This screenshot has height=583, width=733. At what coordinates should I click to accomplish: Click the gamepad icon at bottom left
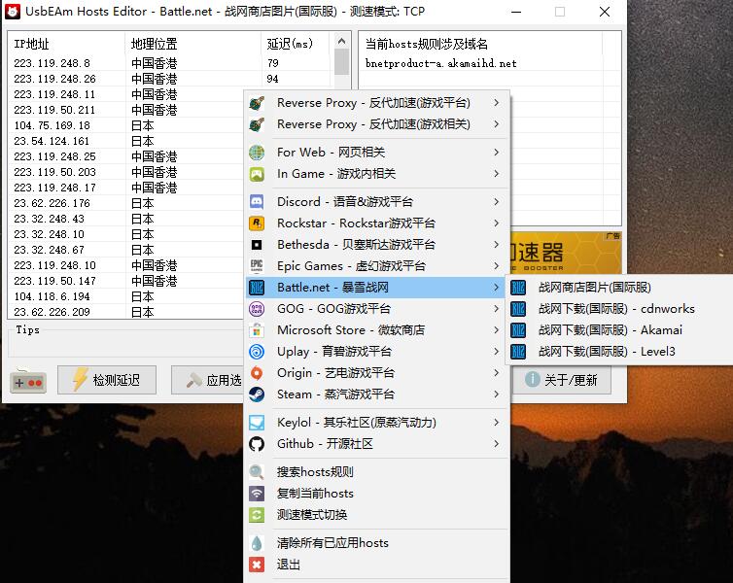pyautogui.click(x=28, y=381)
